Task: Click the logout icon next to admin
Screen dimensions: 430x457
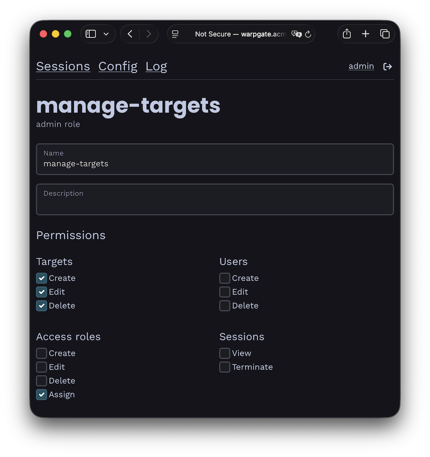Action: coord(387,66)
